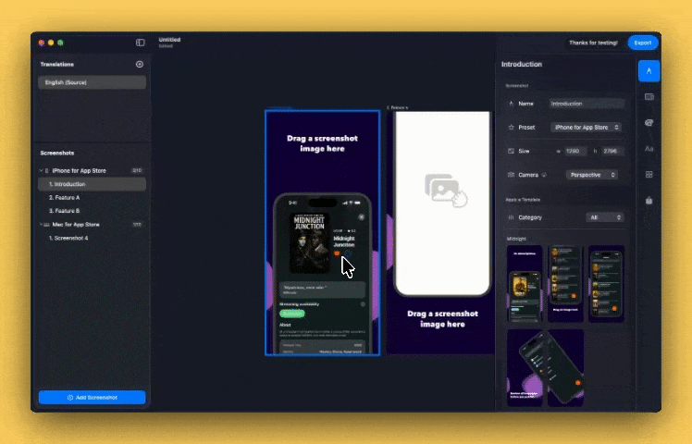Select the first Midnight template thumbnail
The image size is (692, 444).
[525, 284]
